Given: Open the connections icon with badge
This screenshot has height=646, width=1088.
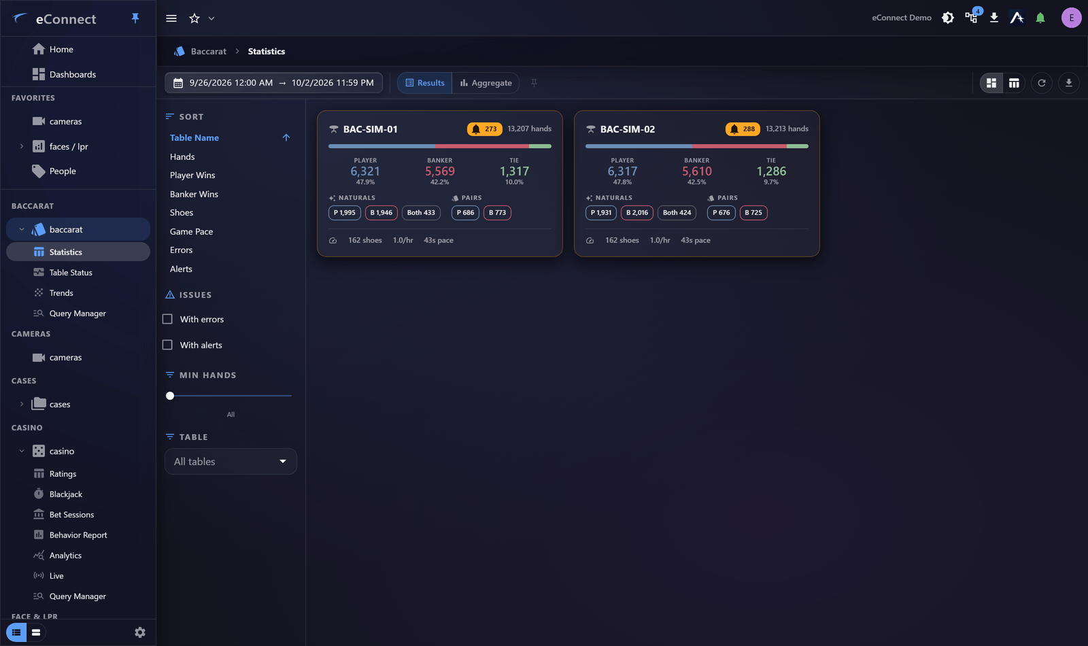Looking at the screenshot, I should 972,17.
